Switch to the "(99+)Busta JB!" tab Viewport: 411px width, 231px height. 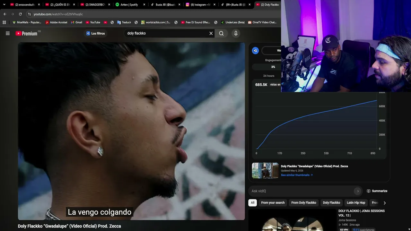coord(235,4)
